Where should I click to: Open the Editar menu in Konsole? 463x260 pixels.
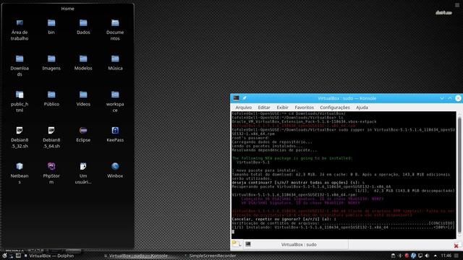(264, 108)
